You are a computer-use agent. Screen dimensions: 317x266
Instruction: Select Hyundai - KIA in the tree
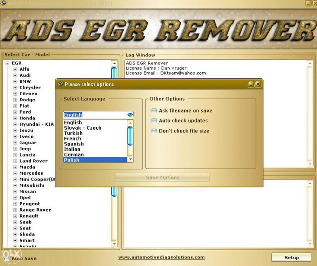[x=36, y=124]
